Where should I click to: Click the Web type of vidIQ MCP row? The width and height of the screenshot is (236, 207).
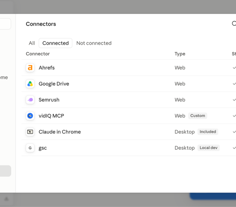pyautogui.click(x=180, y=116)
